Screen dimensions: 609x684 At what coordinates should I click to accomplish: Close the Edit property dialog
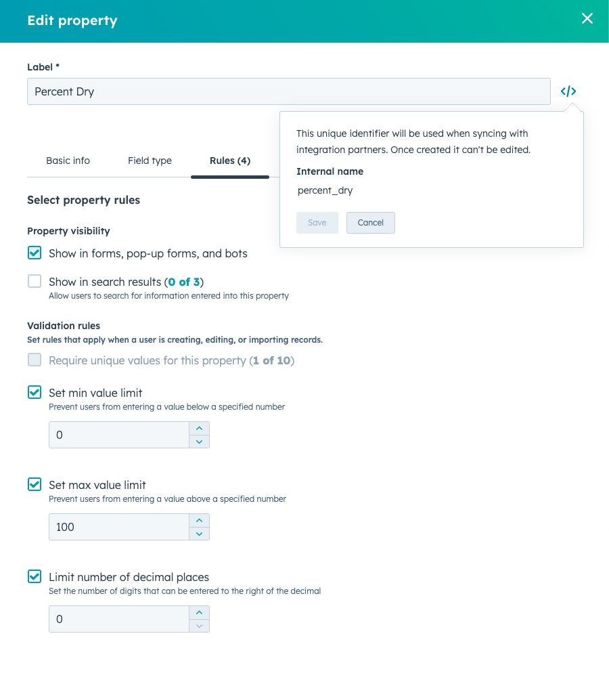[x=587, y=19]
